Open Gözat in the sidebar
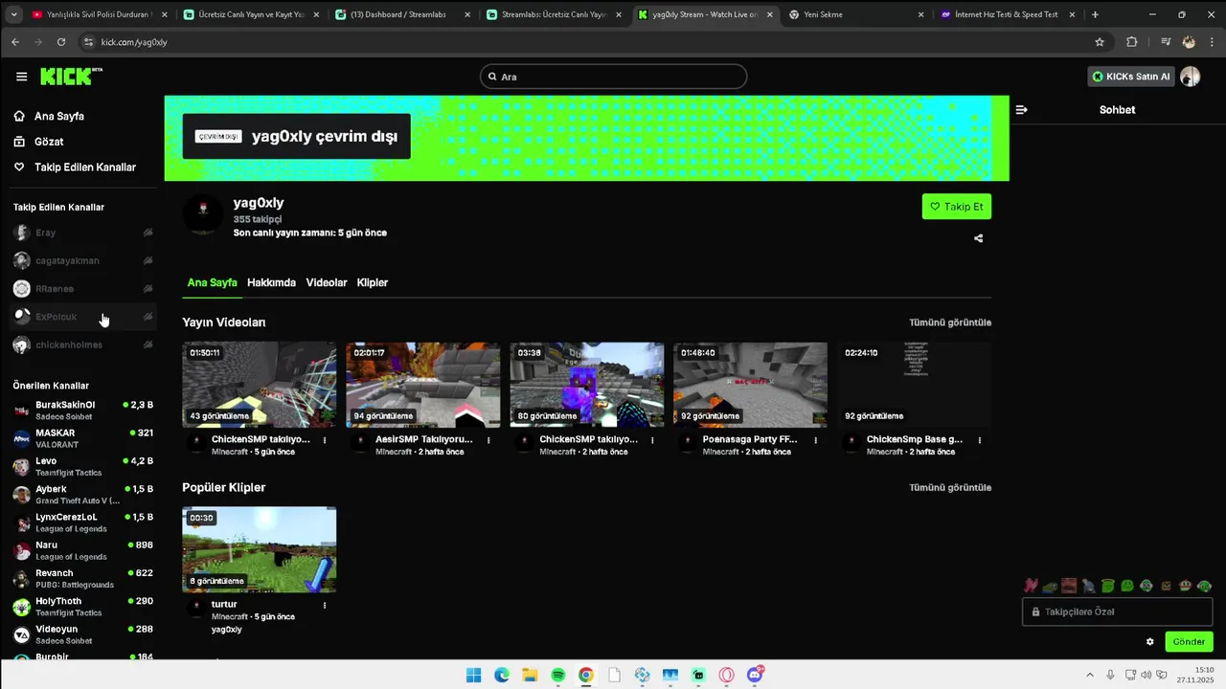1226x689 pixels. pyautogui.click(x=38, y=142)
